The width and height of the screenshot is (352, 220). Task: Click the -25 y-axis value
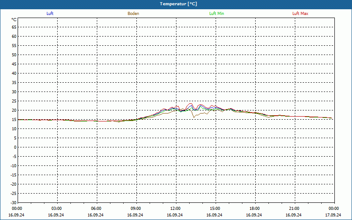[14, 193]
